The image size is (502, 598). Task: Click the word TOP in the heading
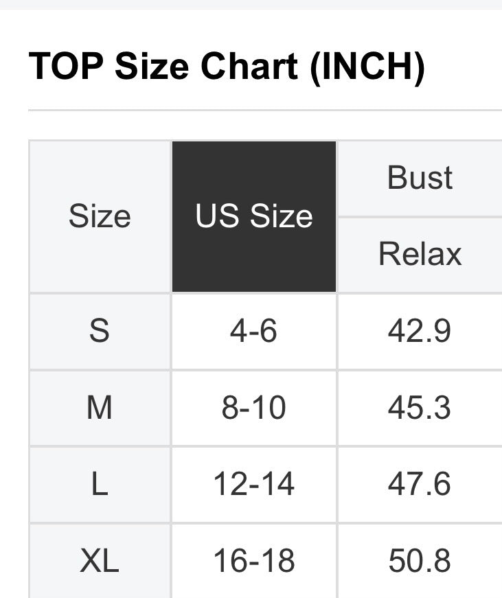point(66,67)
